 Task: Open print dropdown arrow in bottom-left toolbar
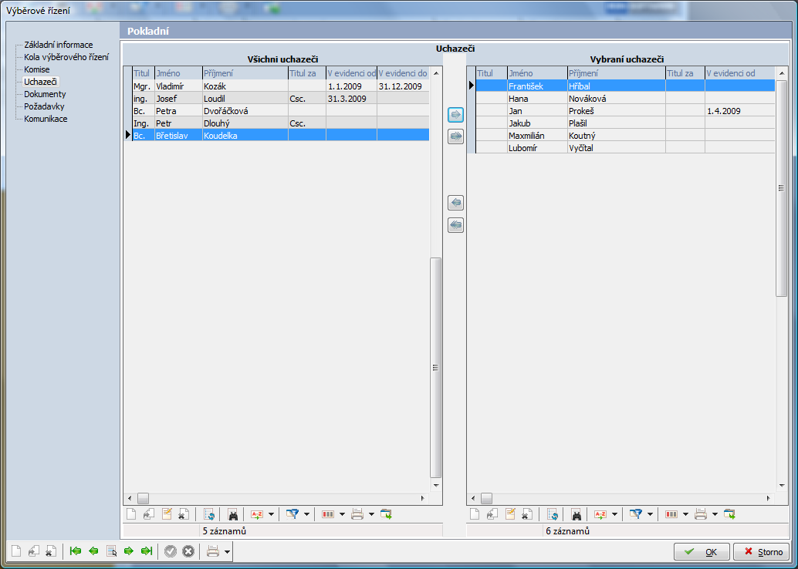[227, 551]
